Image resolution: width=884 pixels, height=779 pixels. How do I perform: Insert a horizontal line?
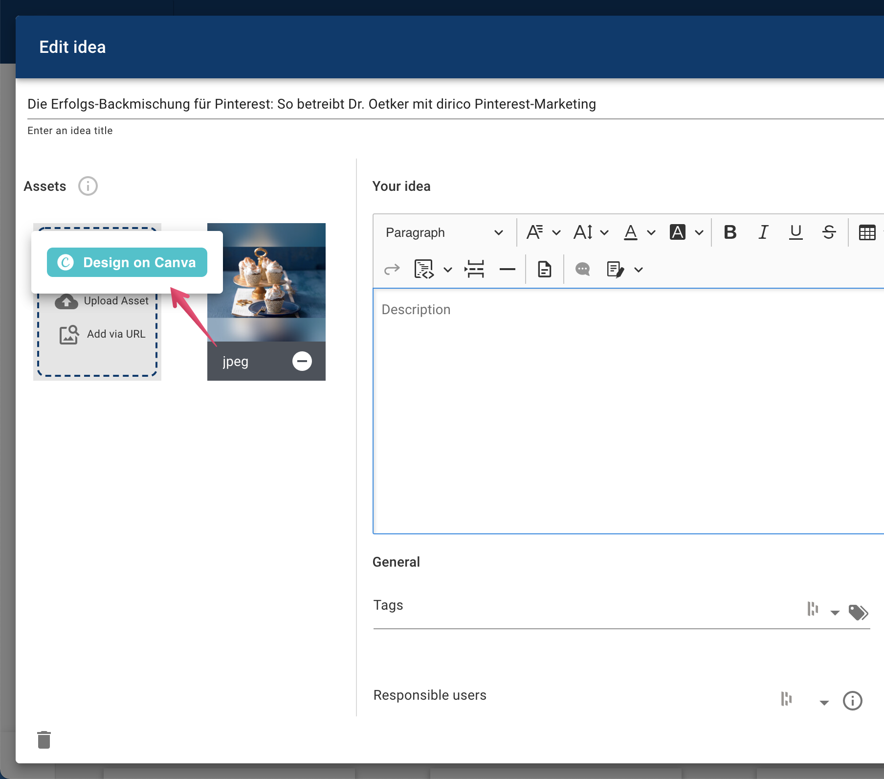pos(508,269)
